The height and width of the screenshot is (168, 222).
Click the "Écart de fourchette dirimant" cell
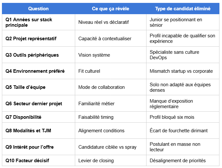click(x=182, y=131)
